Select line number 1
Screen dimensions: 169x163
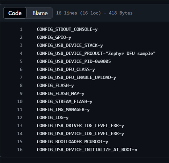click(x=21, y=29)
